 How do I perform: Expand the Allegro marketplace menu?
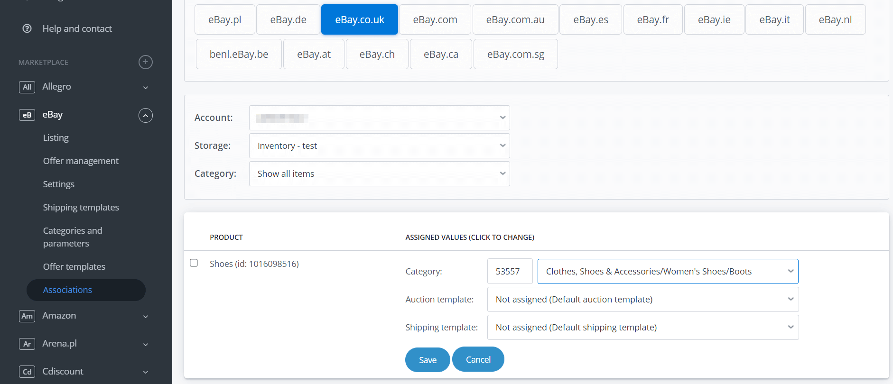coord(146,87)
